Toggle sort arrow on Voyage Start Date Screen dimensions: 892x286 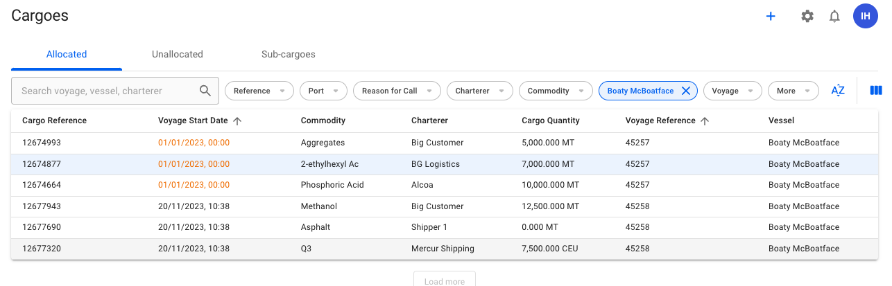237,120
